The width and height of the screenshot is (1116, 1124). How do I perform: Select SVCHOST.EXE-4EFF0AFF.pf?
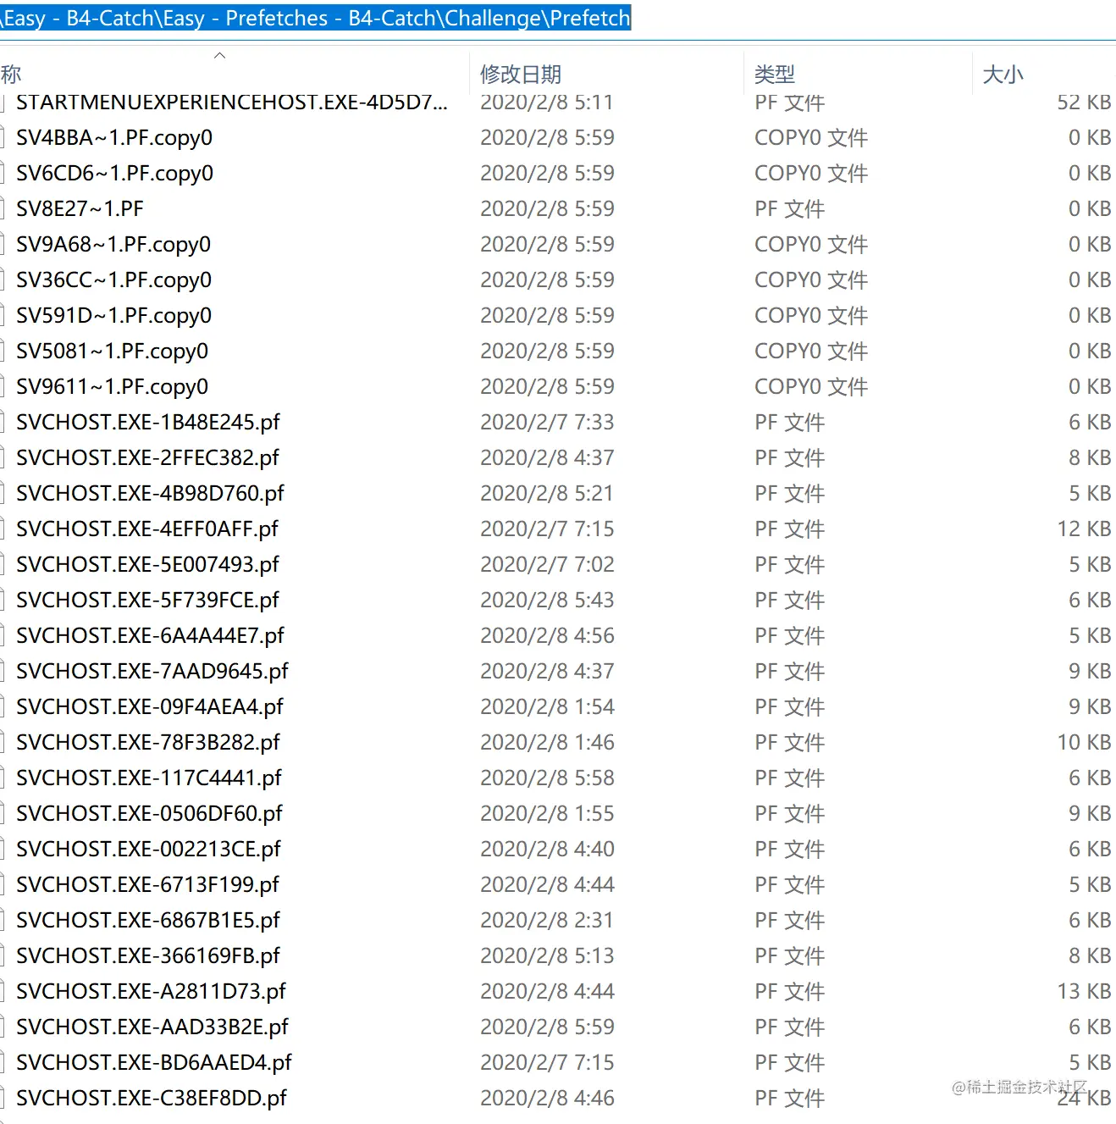[147, 529]
